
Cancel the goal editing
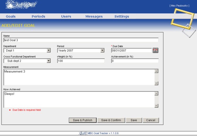151,120
